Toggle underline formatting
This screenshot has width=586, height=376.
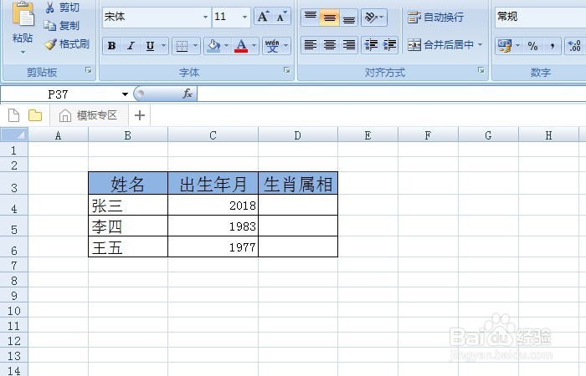point(150,46)
